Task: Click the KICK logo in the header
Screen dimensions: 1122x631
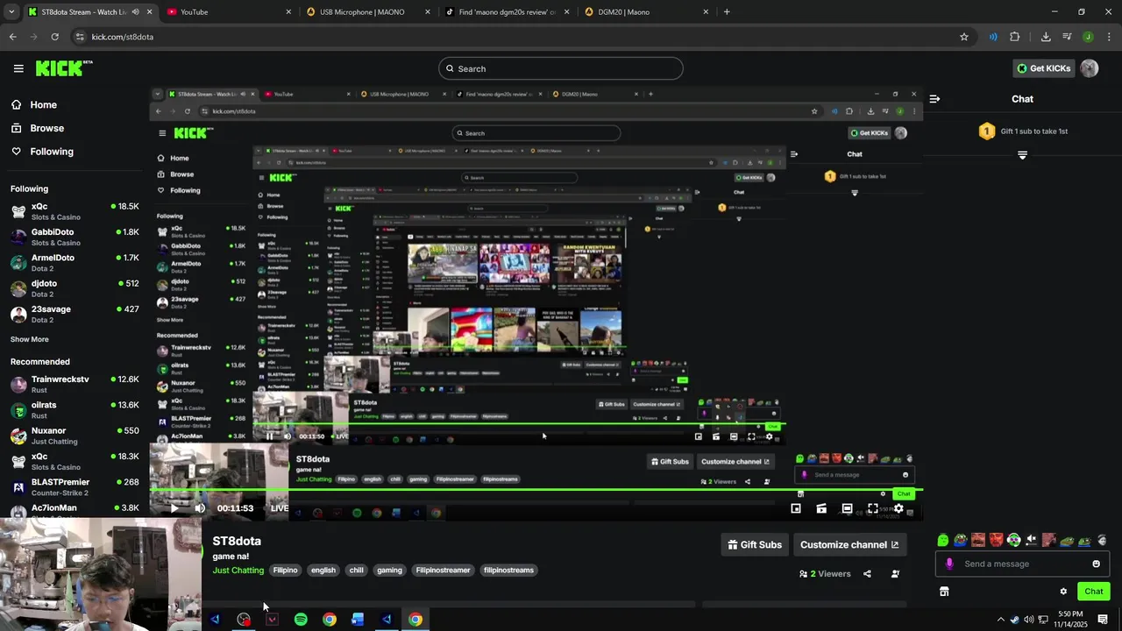Action: click(x=64, y=68)
